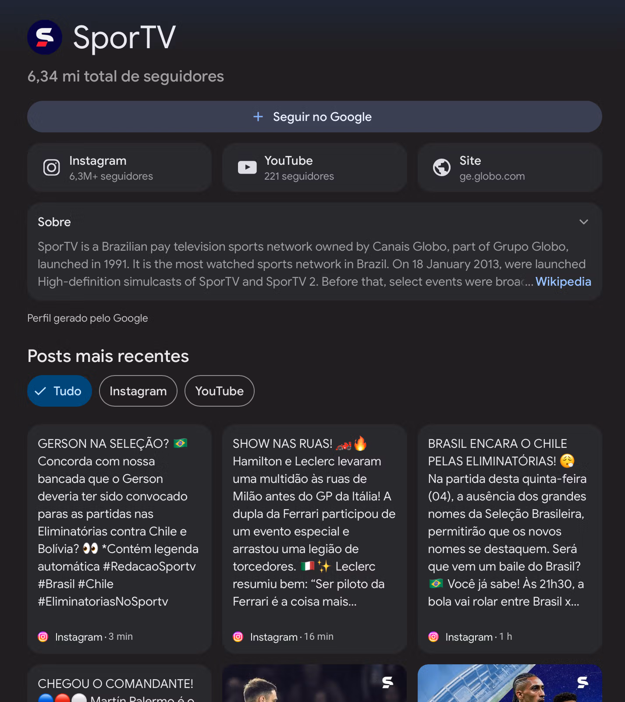This screenshot has height=702, width=625.
Task: Open the SHOW NAS RUAS post card
Action: 315,539
